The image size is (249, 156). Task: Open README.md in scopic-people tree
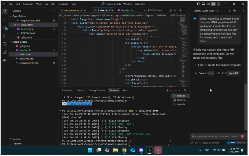pyautogui.click(x=26, y=59)
